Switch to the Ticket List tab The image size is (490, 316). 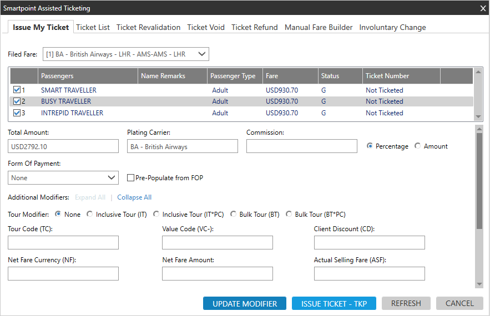tap(93, 27)
